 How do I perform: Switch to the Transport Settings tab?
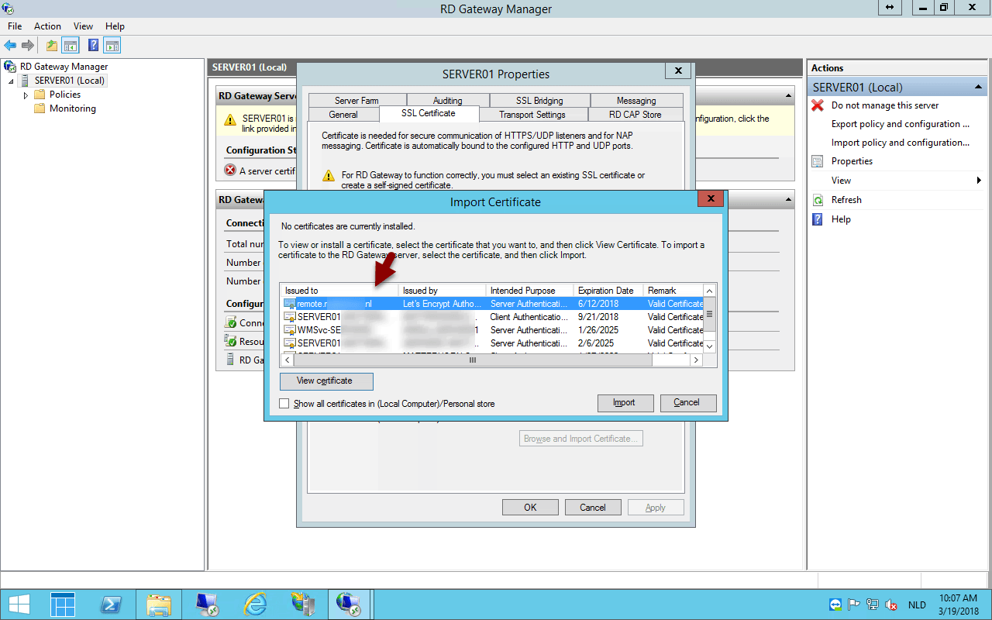[x=532, y=115]
